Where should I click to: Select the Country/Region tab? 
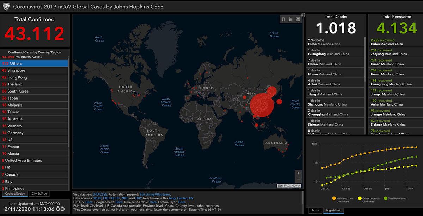click(15, 193)
